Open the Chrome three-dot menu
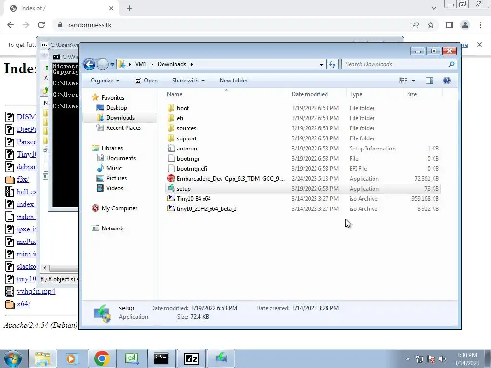Screen dimensions: 491x368 pos(480,25)
